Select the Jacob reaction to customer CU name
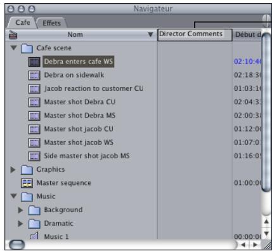 (x=94, y=88)
